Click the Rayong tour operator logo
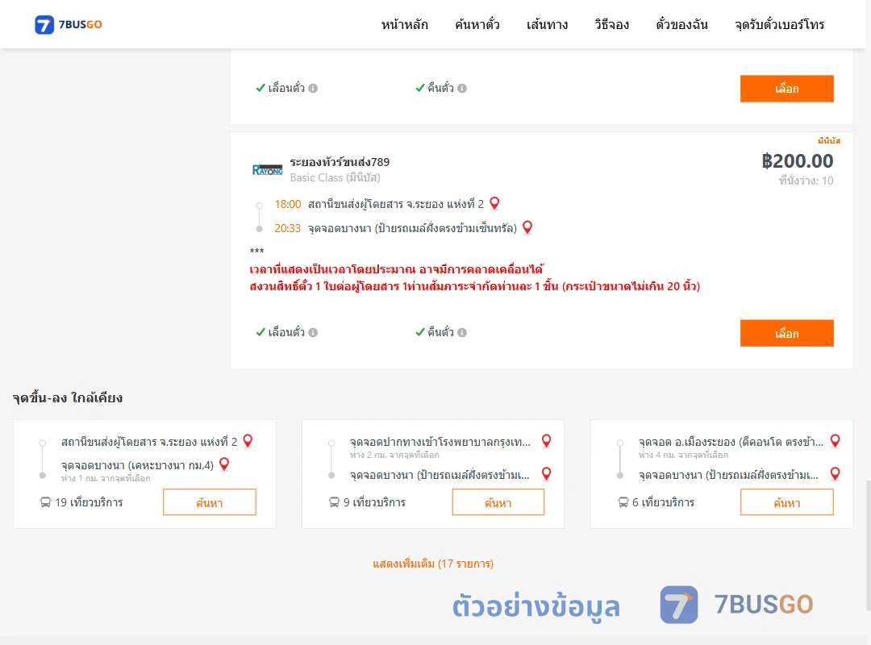 (x=267, y=170)
